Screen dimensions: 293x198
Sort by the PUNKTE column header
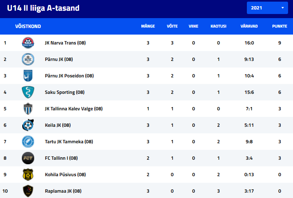click(279, 26)
